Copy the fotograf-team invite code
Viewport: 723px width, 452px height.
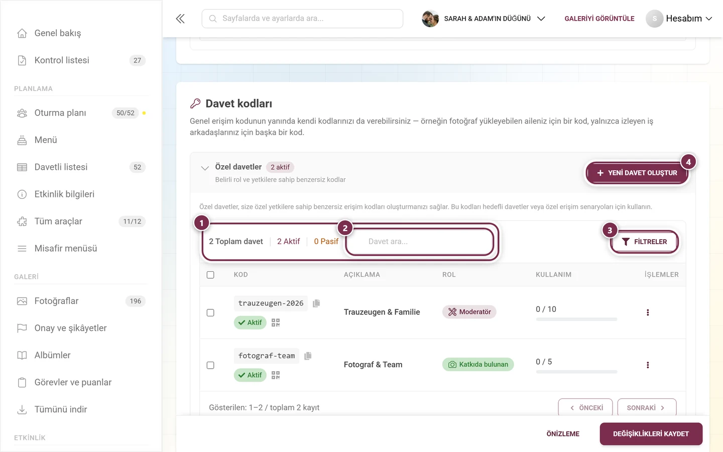pyautogui.click(x=308, y=356)
